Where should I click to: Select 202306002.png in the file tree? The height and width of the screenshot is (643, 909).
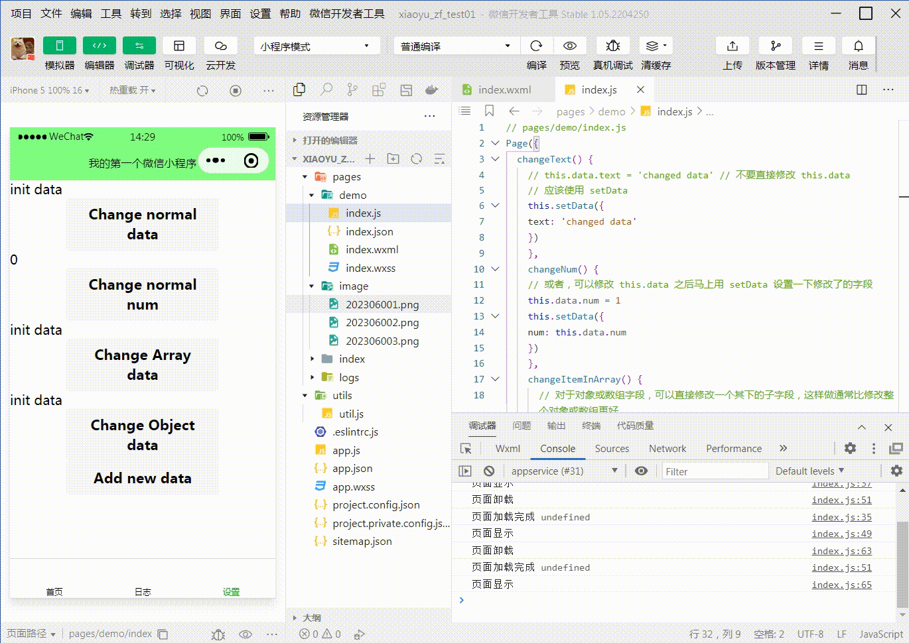click(x=382, y=323)
